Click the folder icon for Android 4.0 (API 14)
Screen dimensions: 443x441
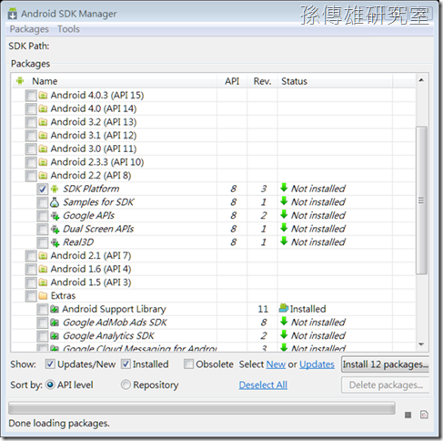coord(43,108)
